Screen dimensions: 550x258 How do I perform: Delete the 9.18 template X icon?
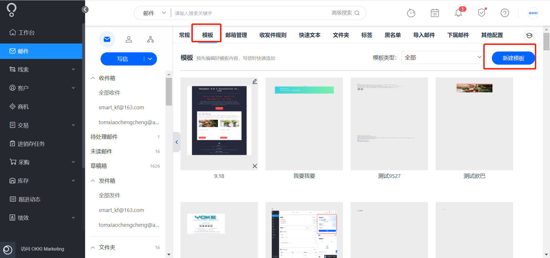pos(255,166)
